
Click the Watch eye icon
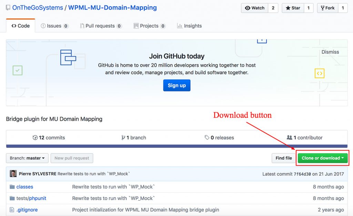[x=248, y=8]
